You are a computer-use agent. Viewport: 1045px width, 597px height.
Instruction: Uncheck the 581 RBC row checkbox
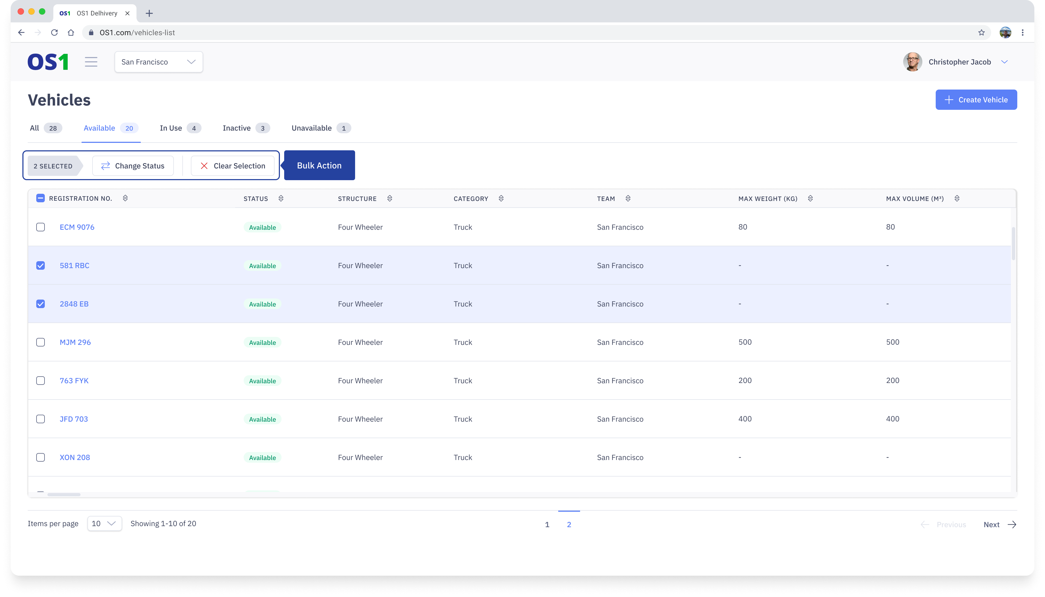pos(41,265)
